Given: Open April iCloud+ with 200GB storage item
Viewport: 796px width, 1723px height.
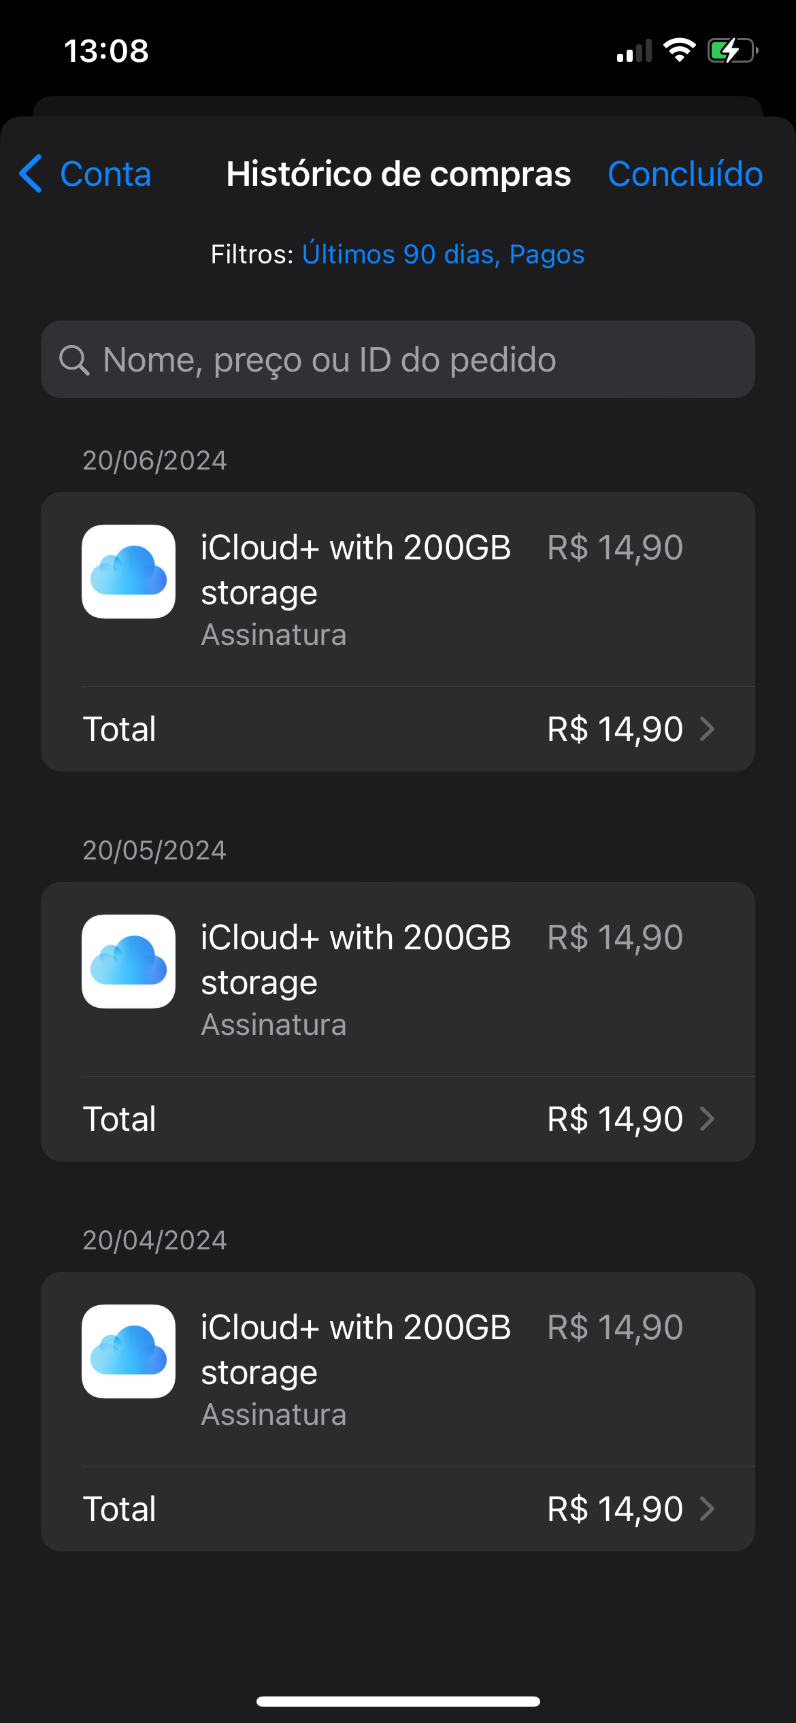Looking at the screenshot, I should (356, 1350).
